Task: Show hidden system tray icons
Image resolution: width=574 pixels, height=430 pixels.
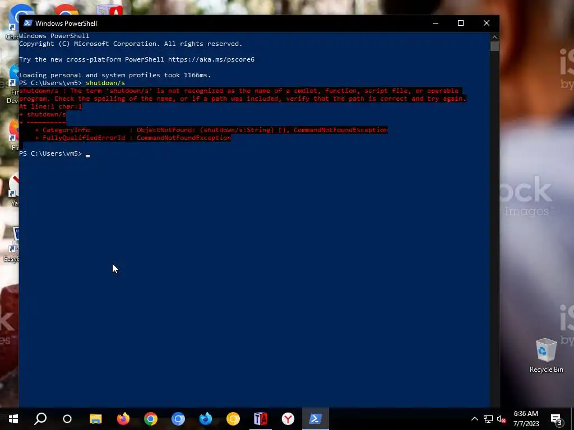Action: (x=474, y=419)
